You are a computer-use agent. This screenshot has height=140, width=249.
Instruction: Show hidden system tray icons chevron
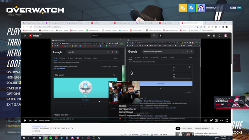click(213, 138)
